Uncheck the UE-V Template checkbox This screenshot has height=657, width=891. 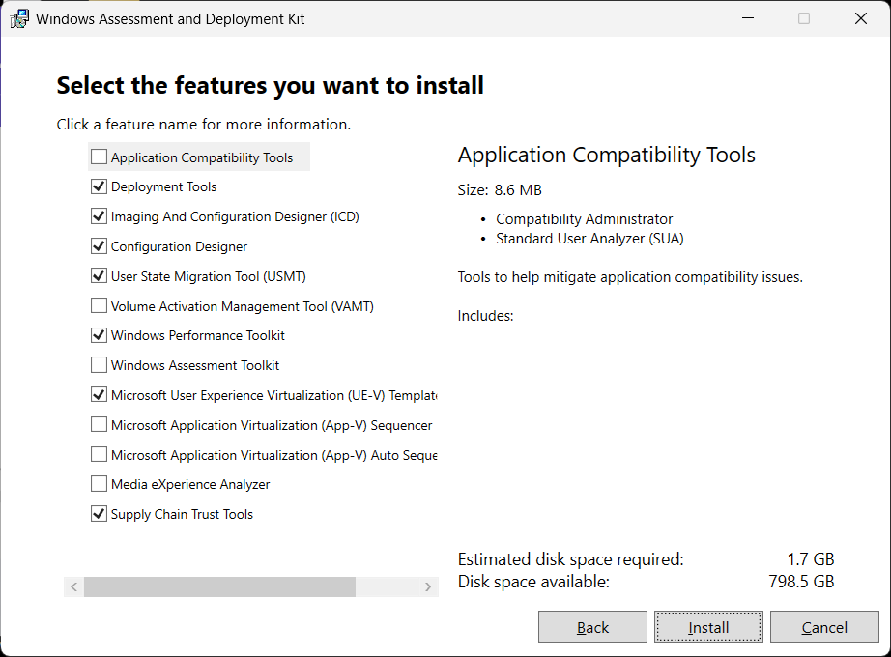99,395
